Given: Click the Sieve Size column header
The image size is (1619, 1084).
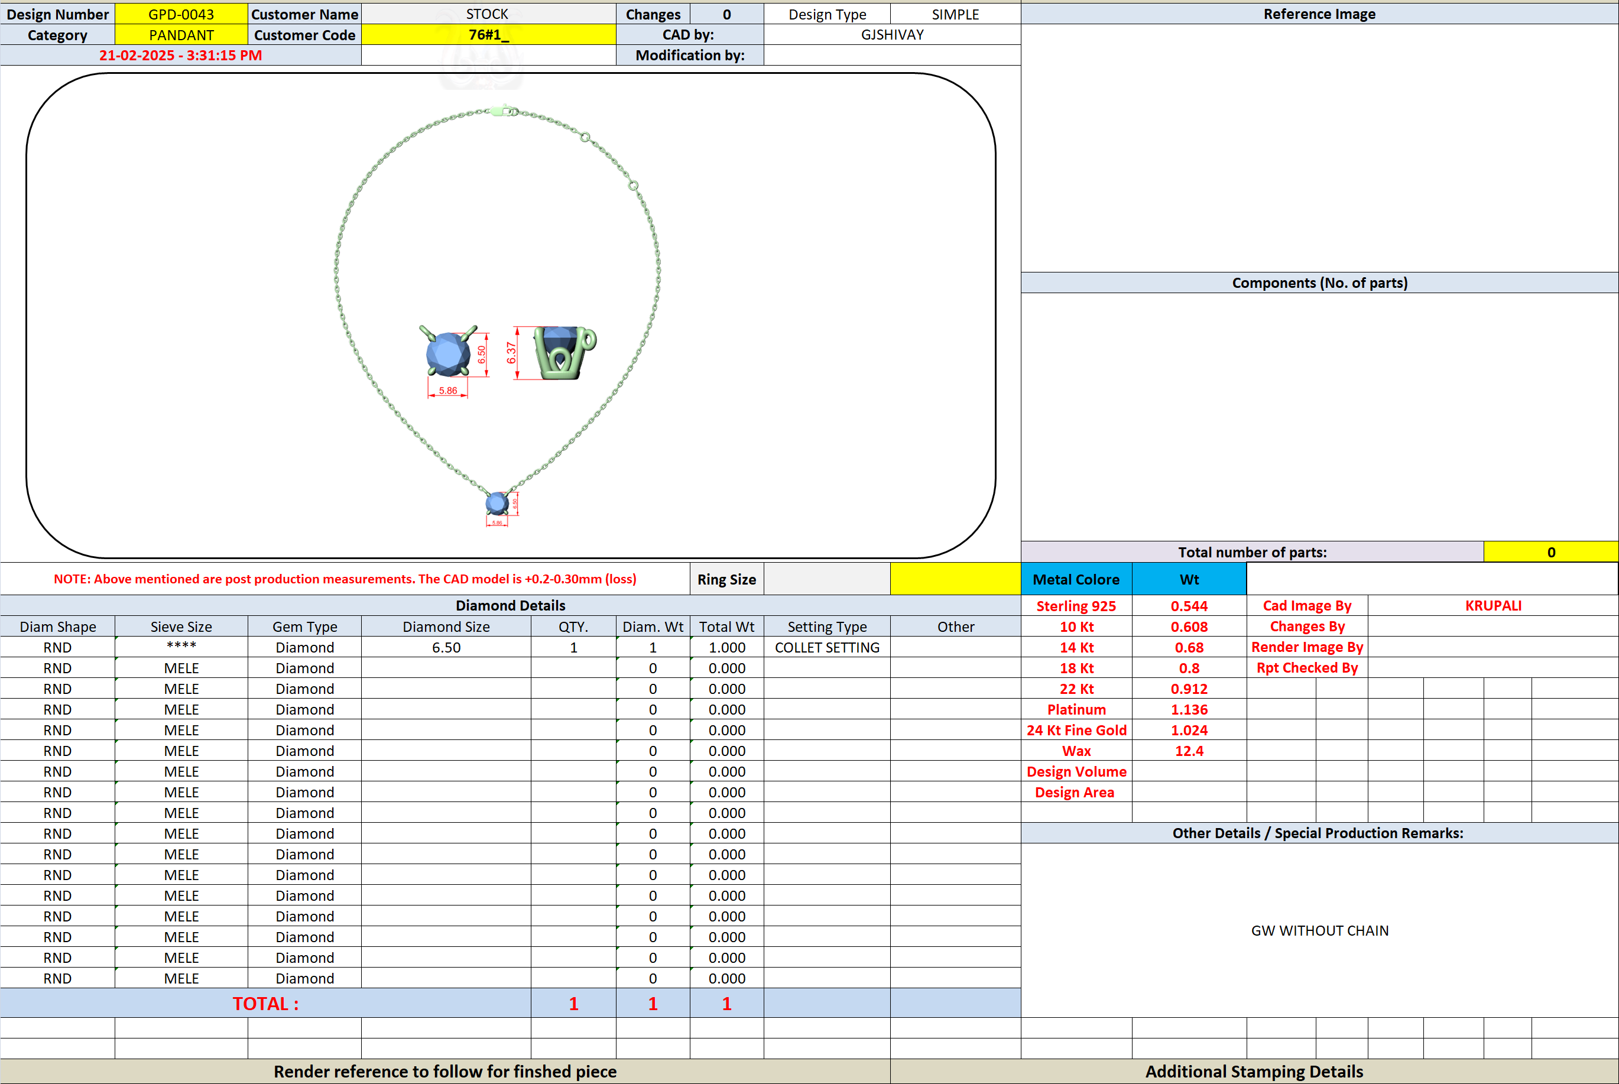Looking at the screenshot, I should point(181,627).
